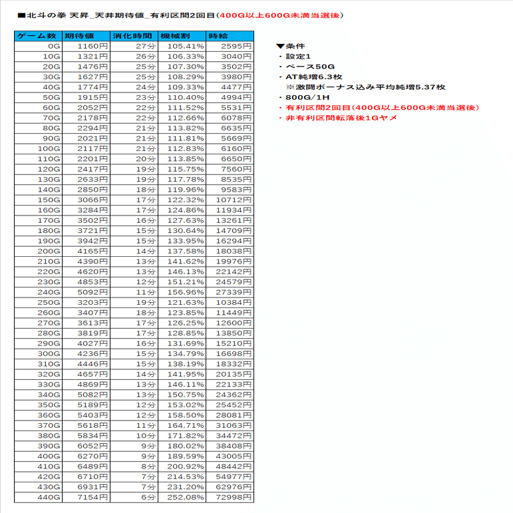The height and width of the screenshot is (513, 513).
Task: Select the 0G row label
Action: (39, 46)
